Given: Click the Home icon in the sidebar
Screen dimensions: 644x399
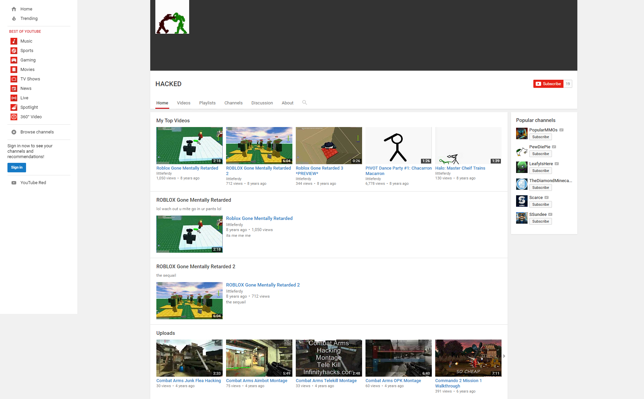Looking at the screenshot, I should 14,9.
